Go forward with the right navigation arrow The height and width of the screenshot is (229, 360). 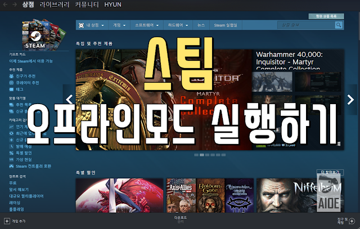click(15, 5)
